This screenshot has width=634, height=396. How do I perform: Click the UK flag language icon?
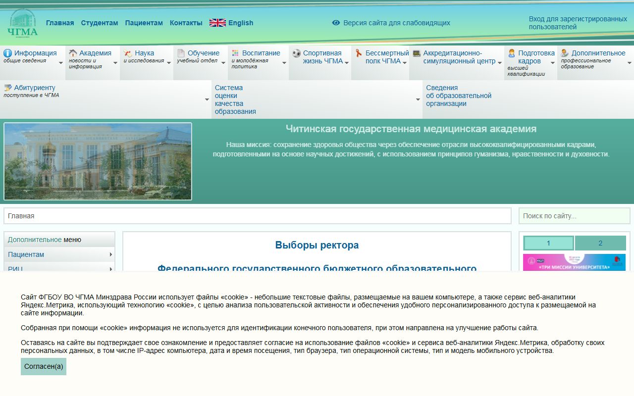[x=217, y=23]
